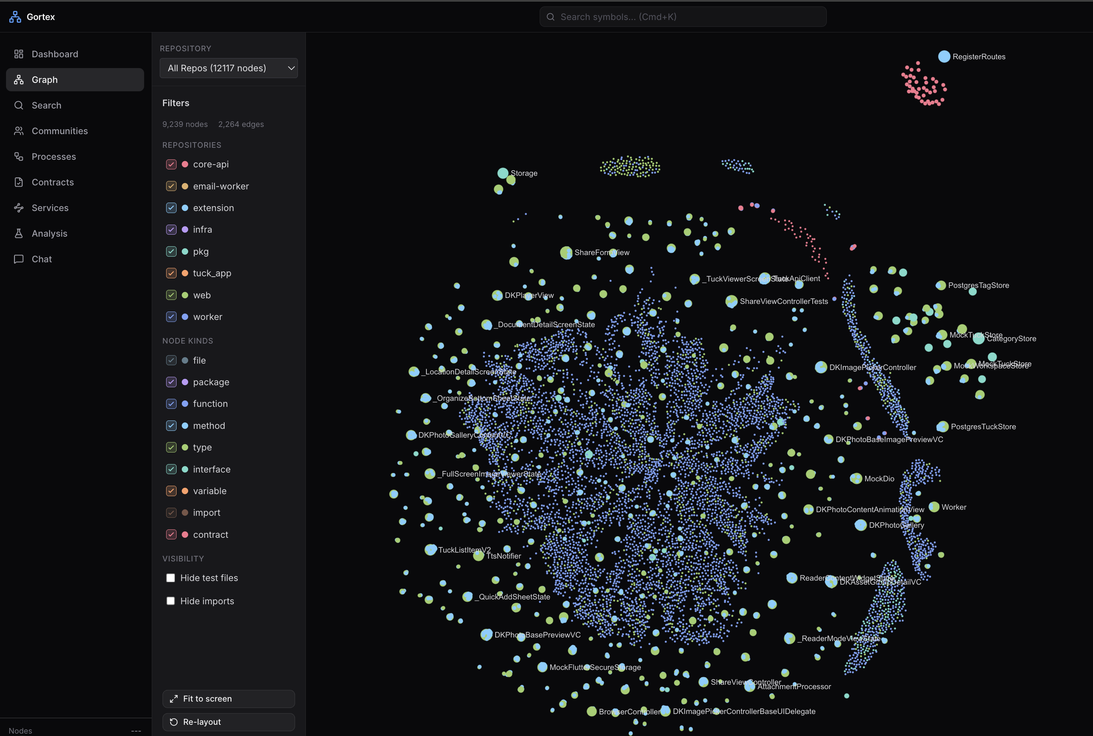1093x736 pixels.
Task: Open the All Repos dropdown
Action: pos(229,68)
